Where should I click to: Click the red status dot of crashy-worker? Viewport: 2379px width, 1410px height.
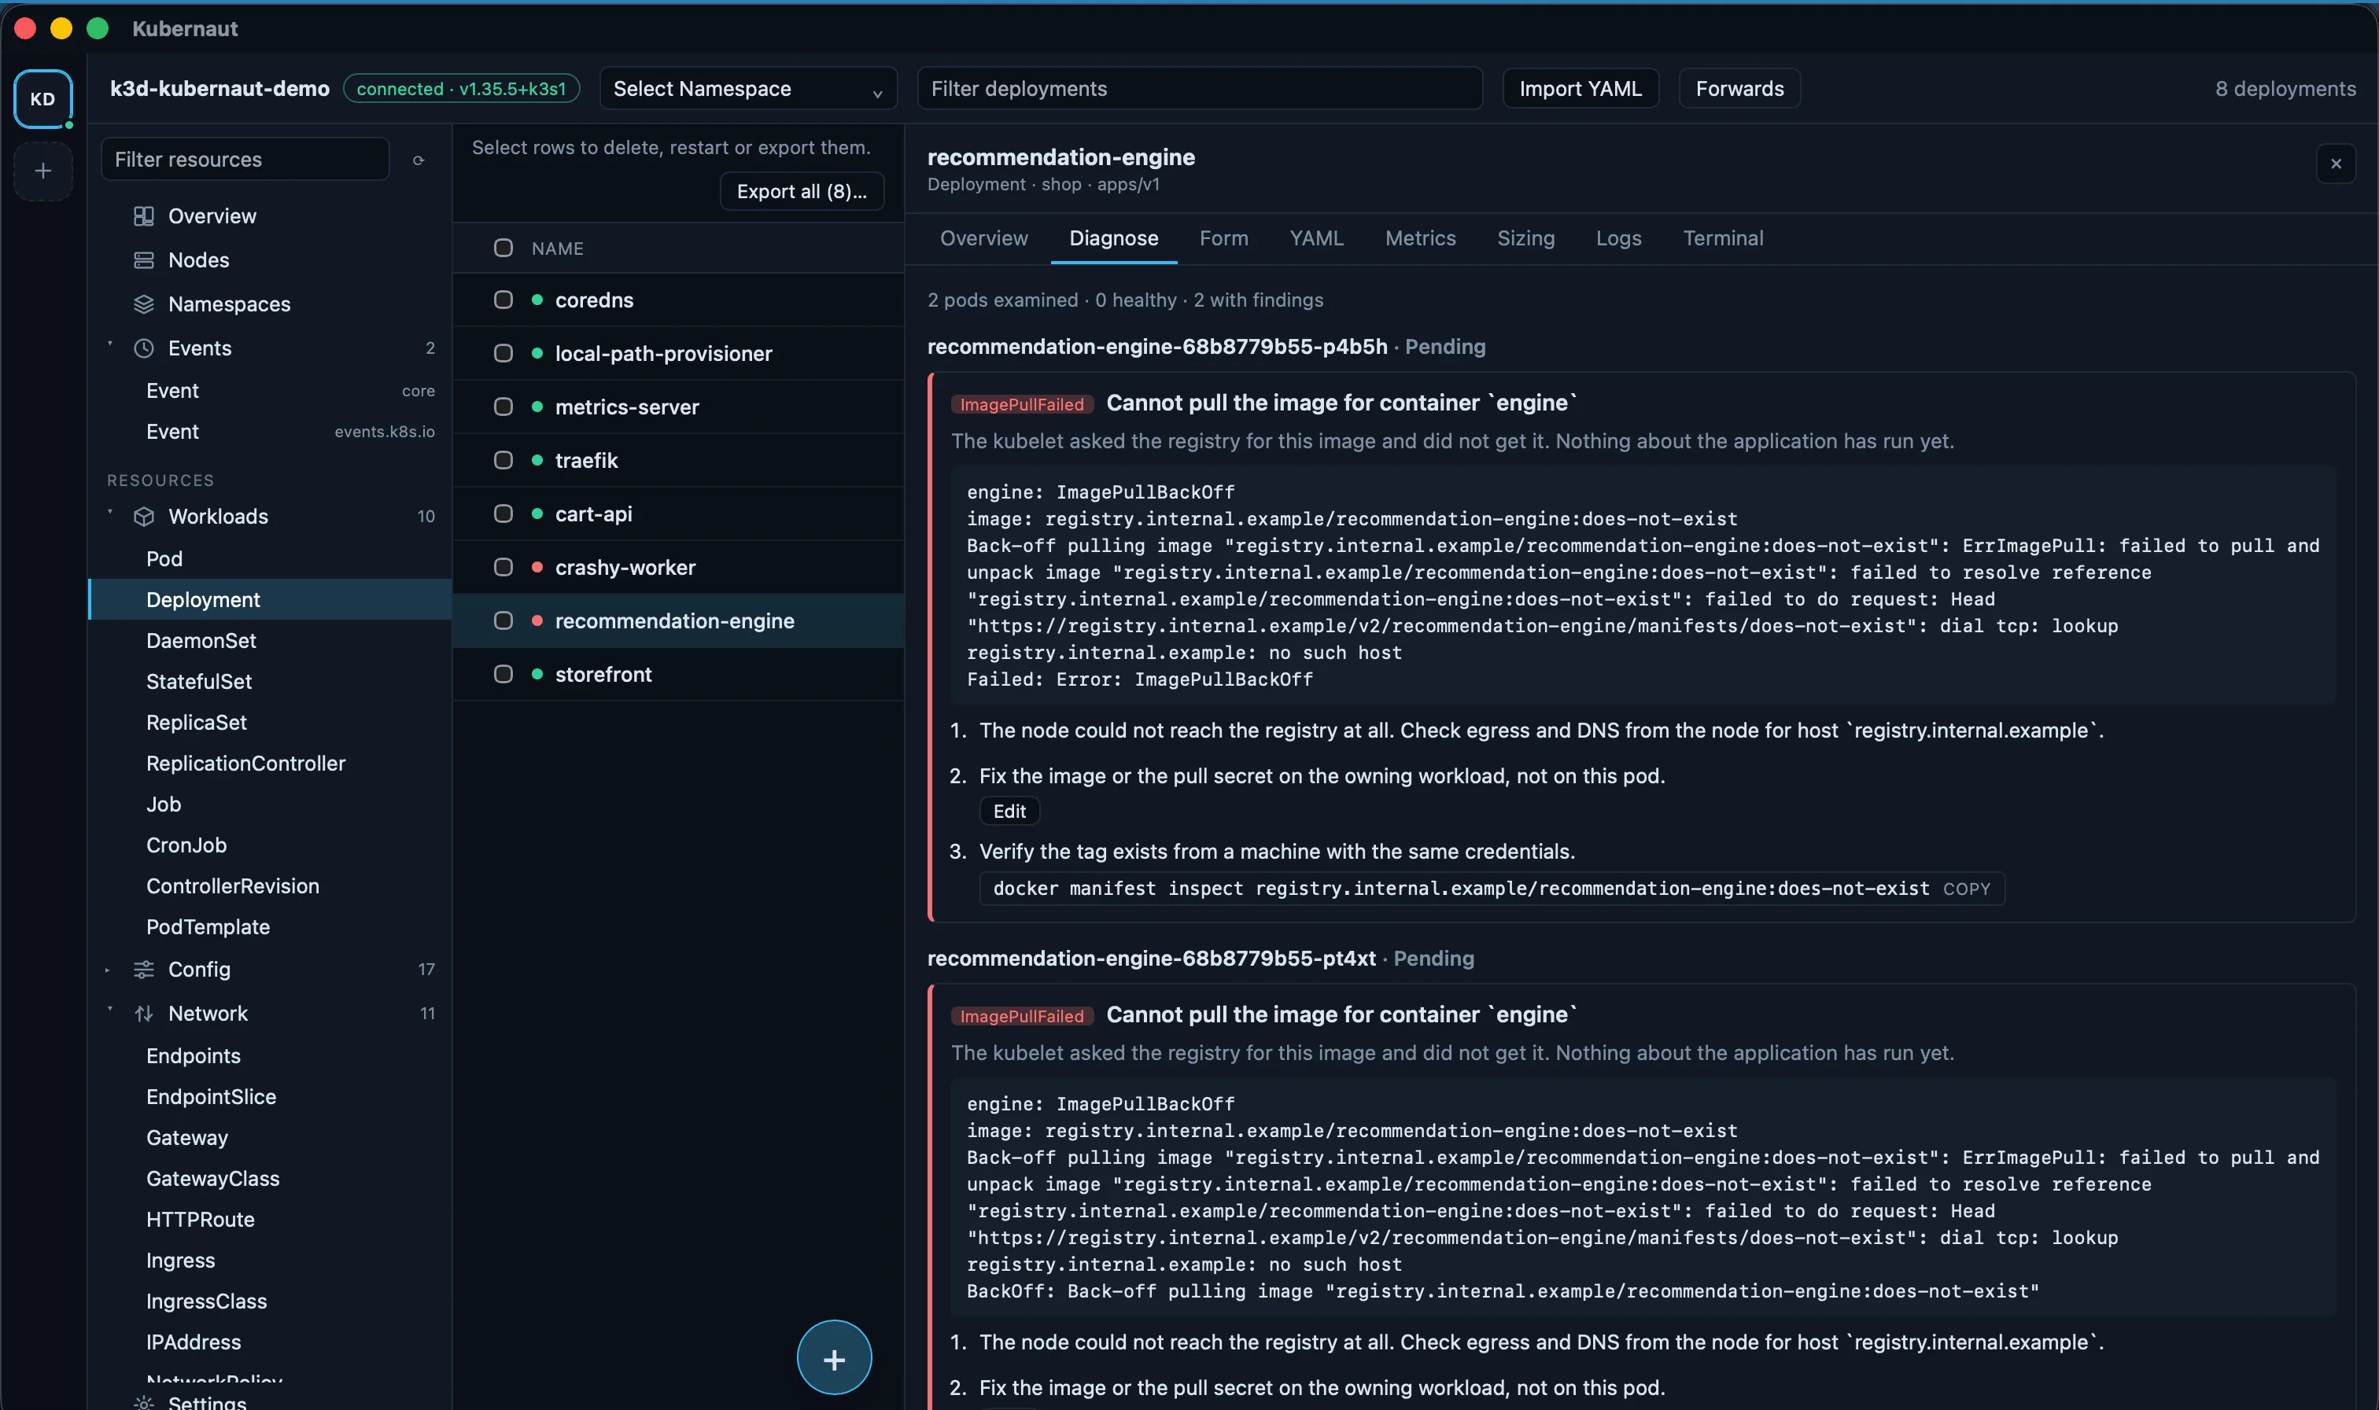pyautogui.click(x=537, y=567)
